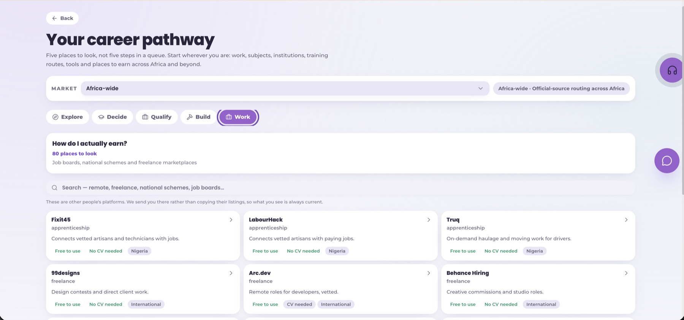Go back with the Back button
Image resolution: width=684 pixels, height=320 pixels.
62,18
